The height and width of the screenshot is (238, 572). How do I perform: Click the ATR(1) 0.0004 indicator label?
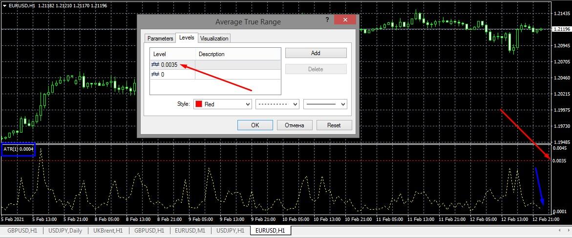point(18,149)
